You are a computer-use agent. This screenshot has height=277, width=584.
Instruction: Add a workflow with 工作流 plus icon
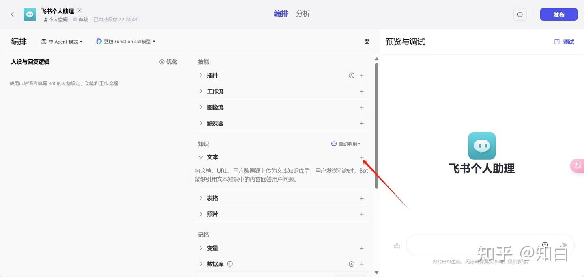coord(362,91)
